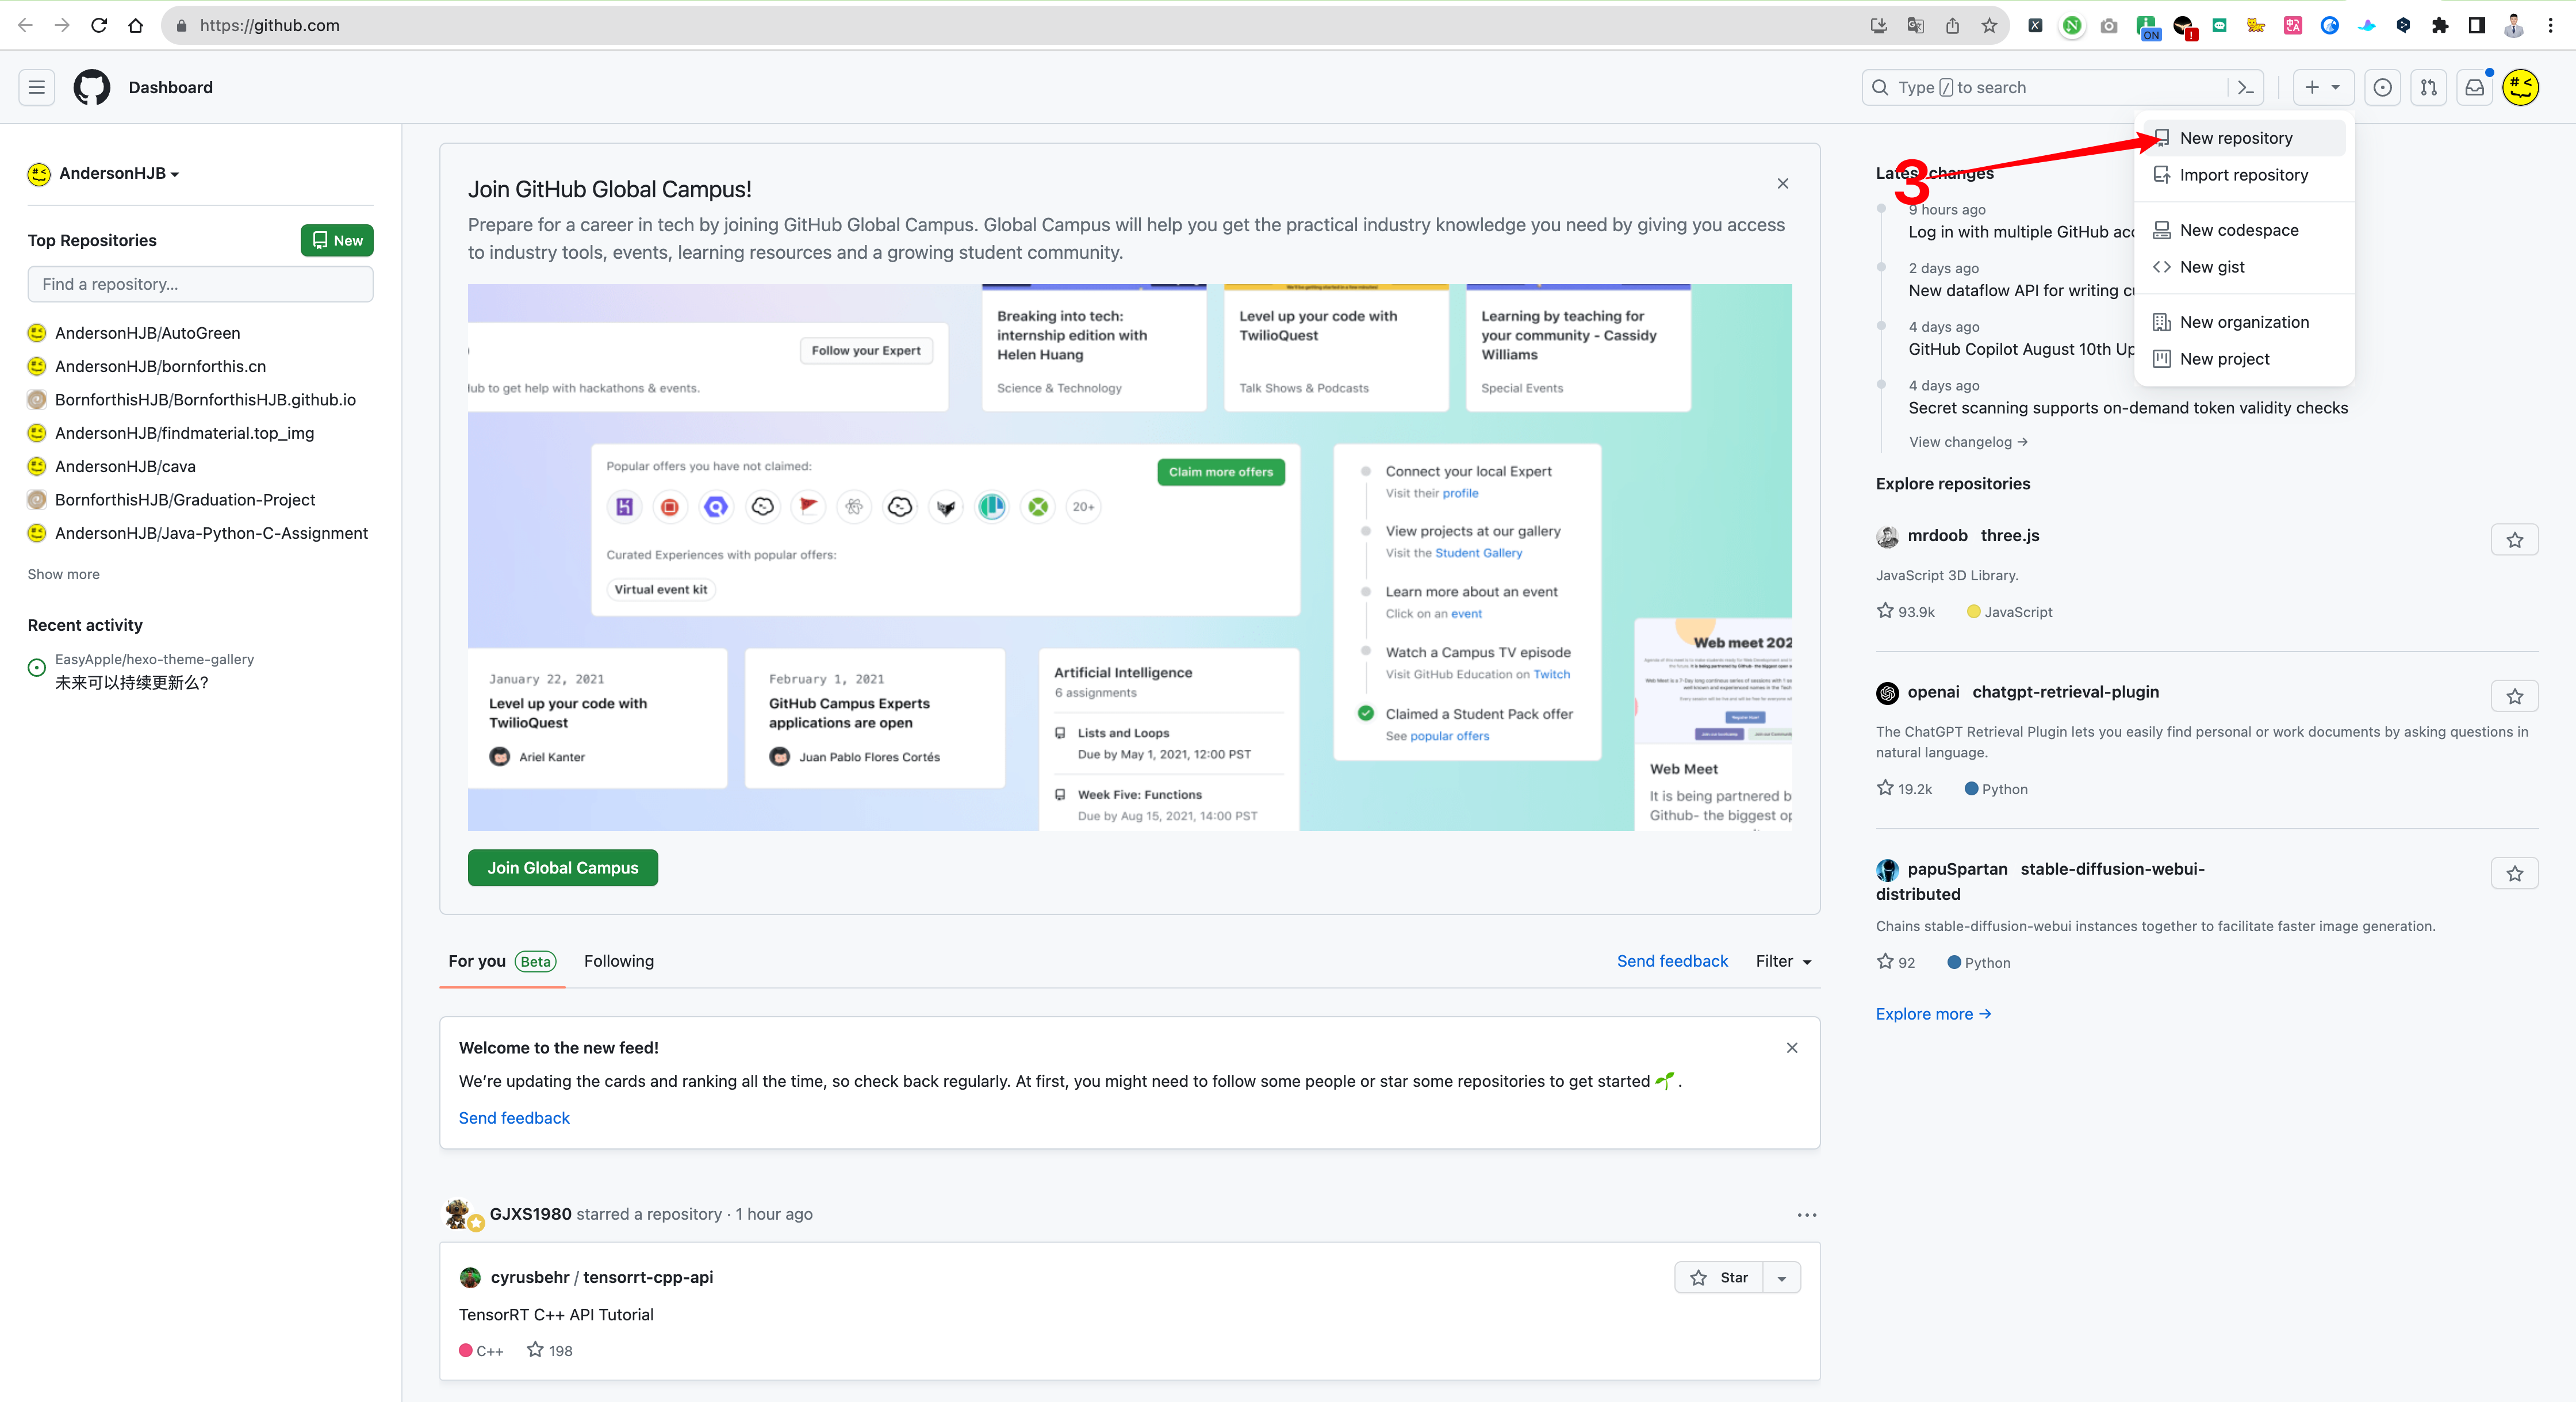The width and height of the screenshot is (2576, 1402).
Task: Open the notifications inbox icon
Action: [x=2475, y=88]
